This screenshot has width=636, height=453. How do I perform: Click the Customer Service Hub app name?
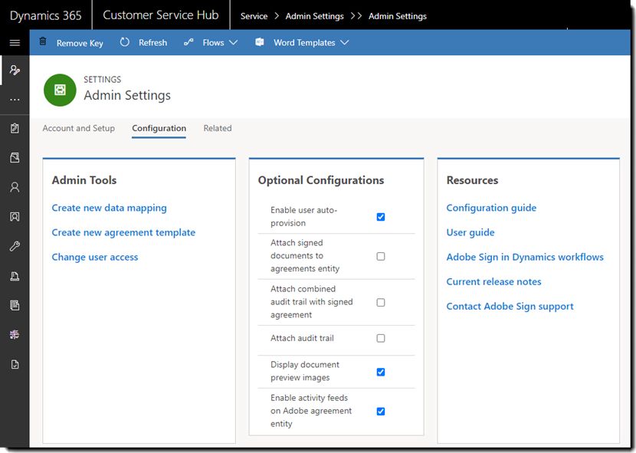tap(161, 15)
